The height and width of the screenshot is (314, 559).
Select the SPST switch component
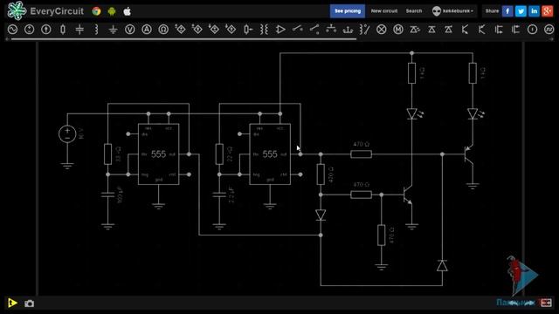tap(297, 29)
